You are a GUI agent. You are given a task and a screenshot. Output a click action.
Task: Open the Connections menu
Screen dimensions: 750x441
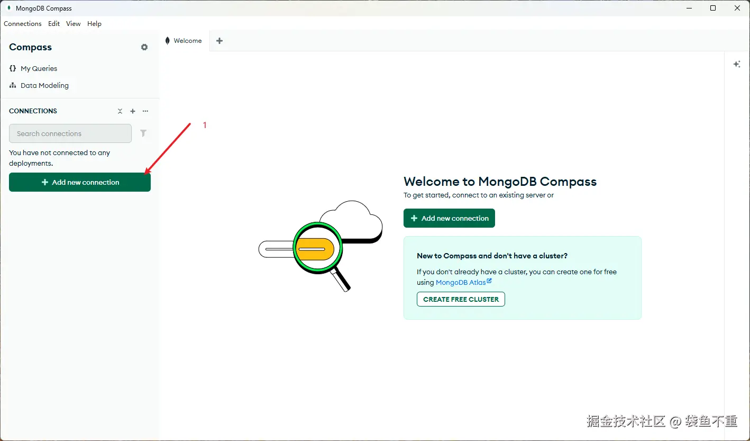tap(23, 24)
